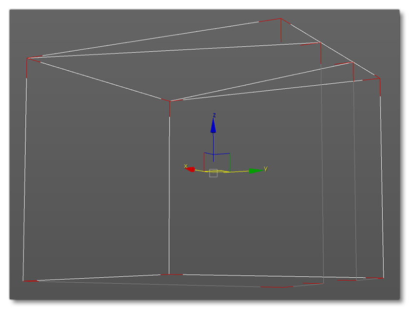Click the top front edge of the wireframe box
The image size is (409, 309).
pyautogui.click(x=97, y=79)
